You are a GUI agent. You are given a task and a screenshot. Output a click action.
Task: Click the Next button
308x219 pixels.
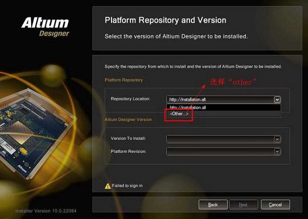coord(243,205)
